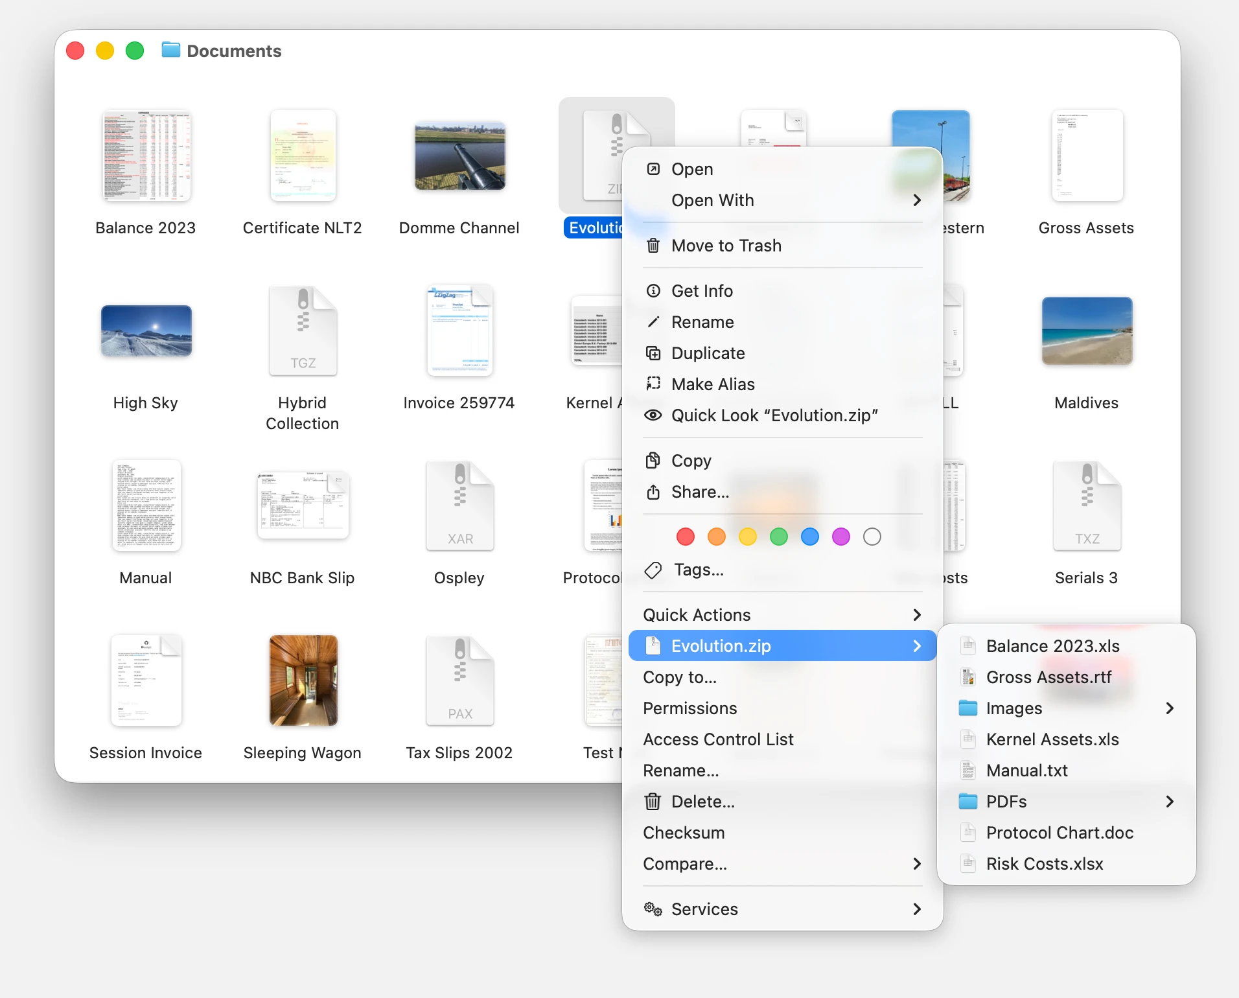Expand the Evolution.zip submenu arrow
Screen dimensions: 1239x998
[917, 646]
